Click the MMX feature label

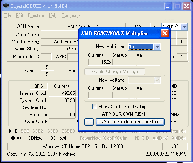pyautogui.click(x=14, y=131)
